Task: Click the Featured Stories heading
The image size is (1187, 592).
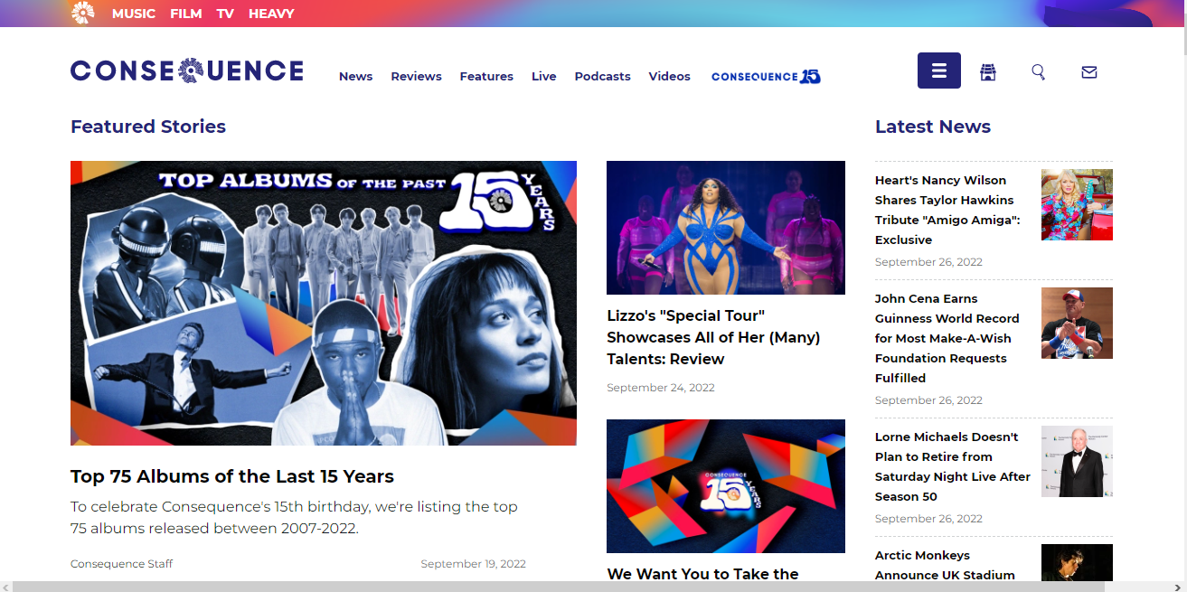Action: coord(148,127)
